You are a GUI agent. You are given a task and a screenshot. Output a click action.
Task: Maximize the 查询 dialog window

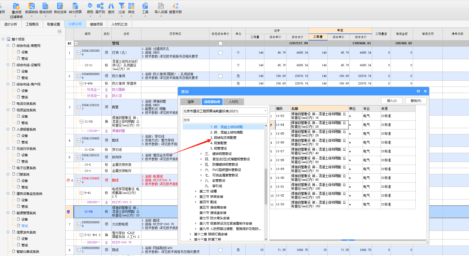coord(418,91)
